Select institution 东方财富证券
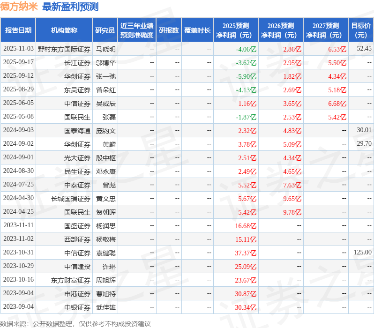The width and height of the screenshot is (374, 328). click(x=71, y=280)
